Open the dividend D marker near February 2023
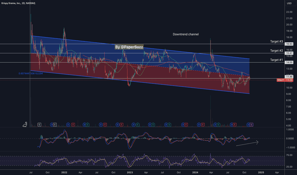Viewport: 297px width, 175px height. [x=134, y=125]
